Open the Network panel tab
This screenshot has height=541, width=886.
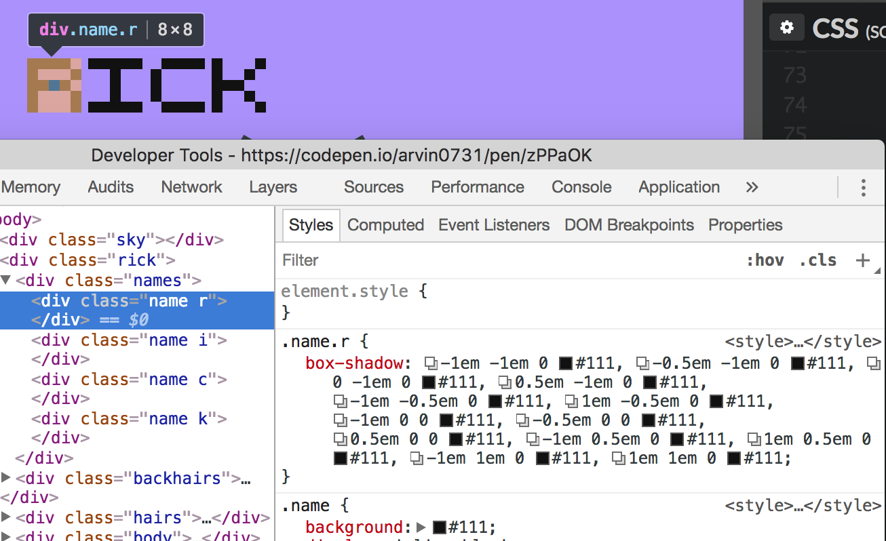coord(191,187)
